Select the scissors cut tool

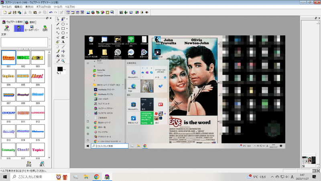[x=63, y=51]
